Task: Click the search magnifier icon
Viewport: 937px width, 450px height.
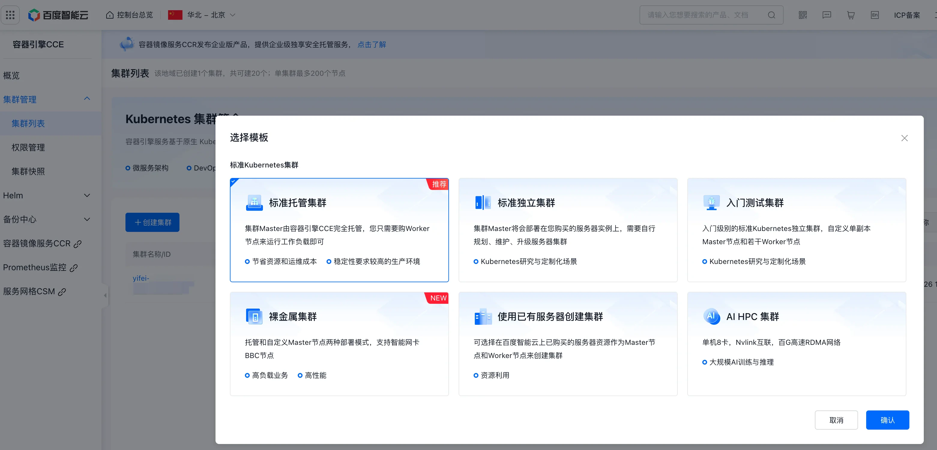Action: [771, 15]
